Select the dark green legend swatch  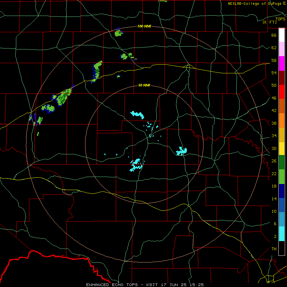[x=282, y=162]
